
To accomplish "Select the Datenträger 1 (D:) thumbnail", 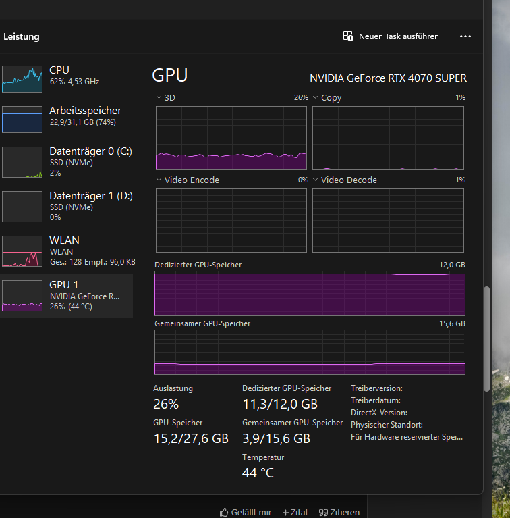I will (x=22, y=207).
